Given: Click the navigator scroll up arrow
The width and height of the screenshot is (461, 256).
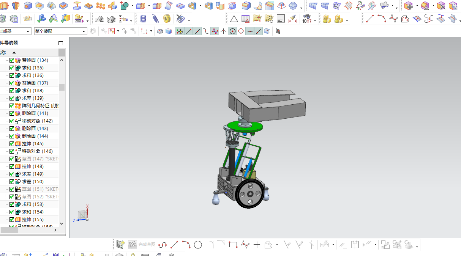Looking at the screenshot, I should pos(62,60).
